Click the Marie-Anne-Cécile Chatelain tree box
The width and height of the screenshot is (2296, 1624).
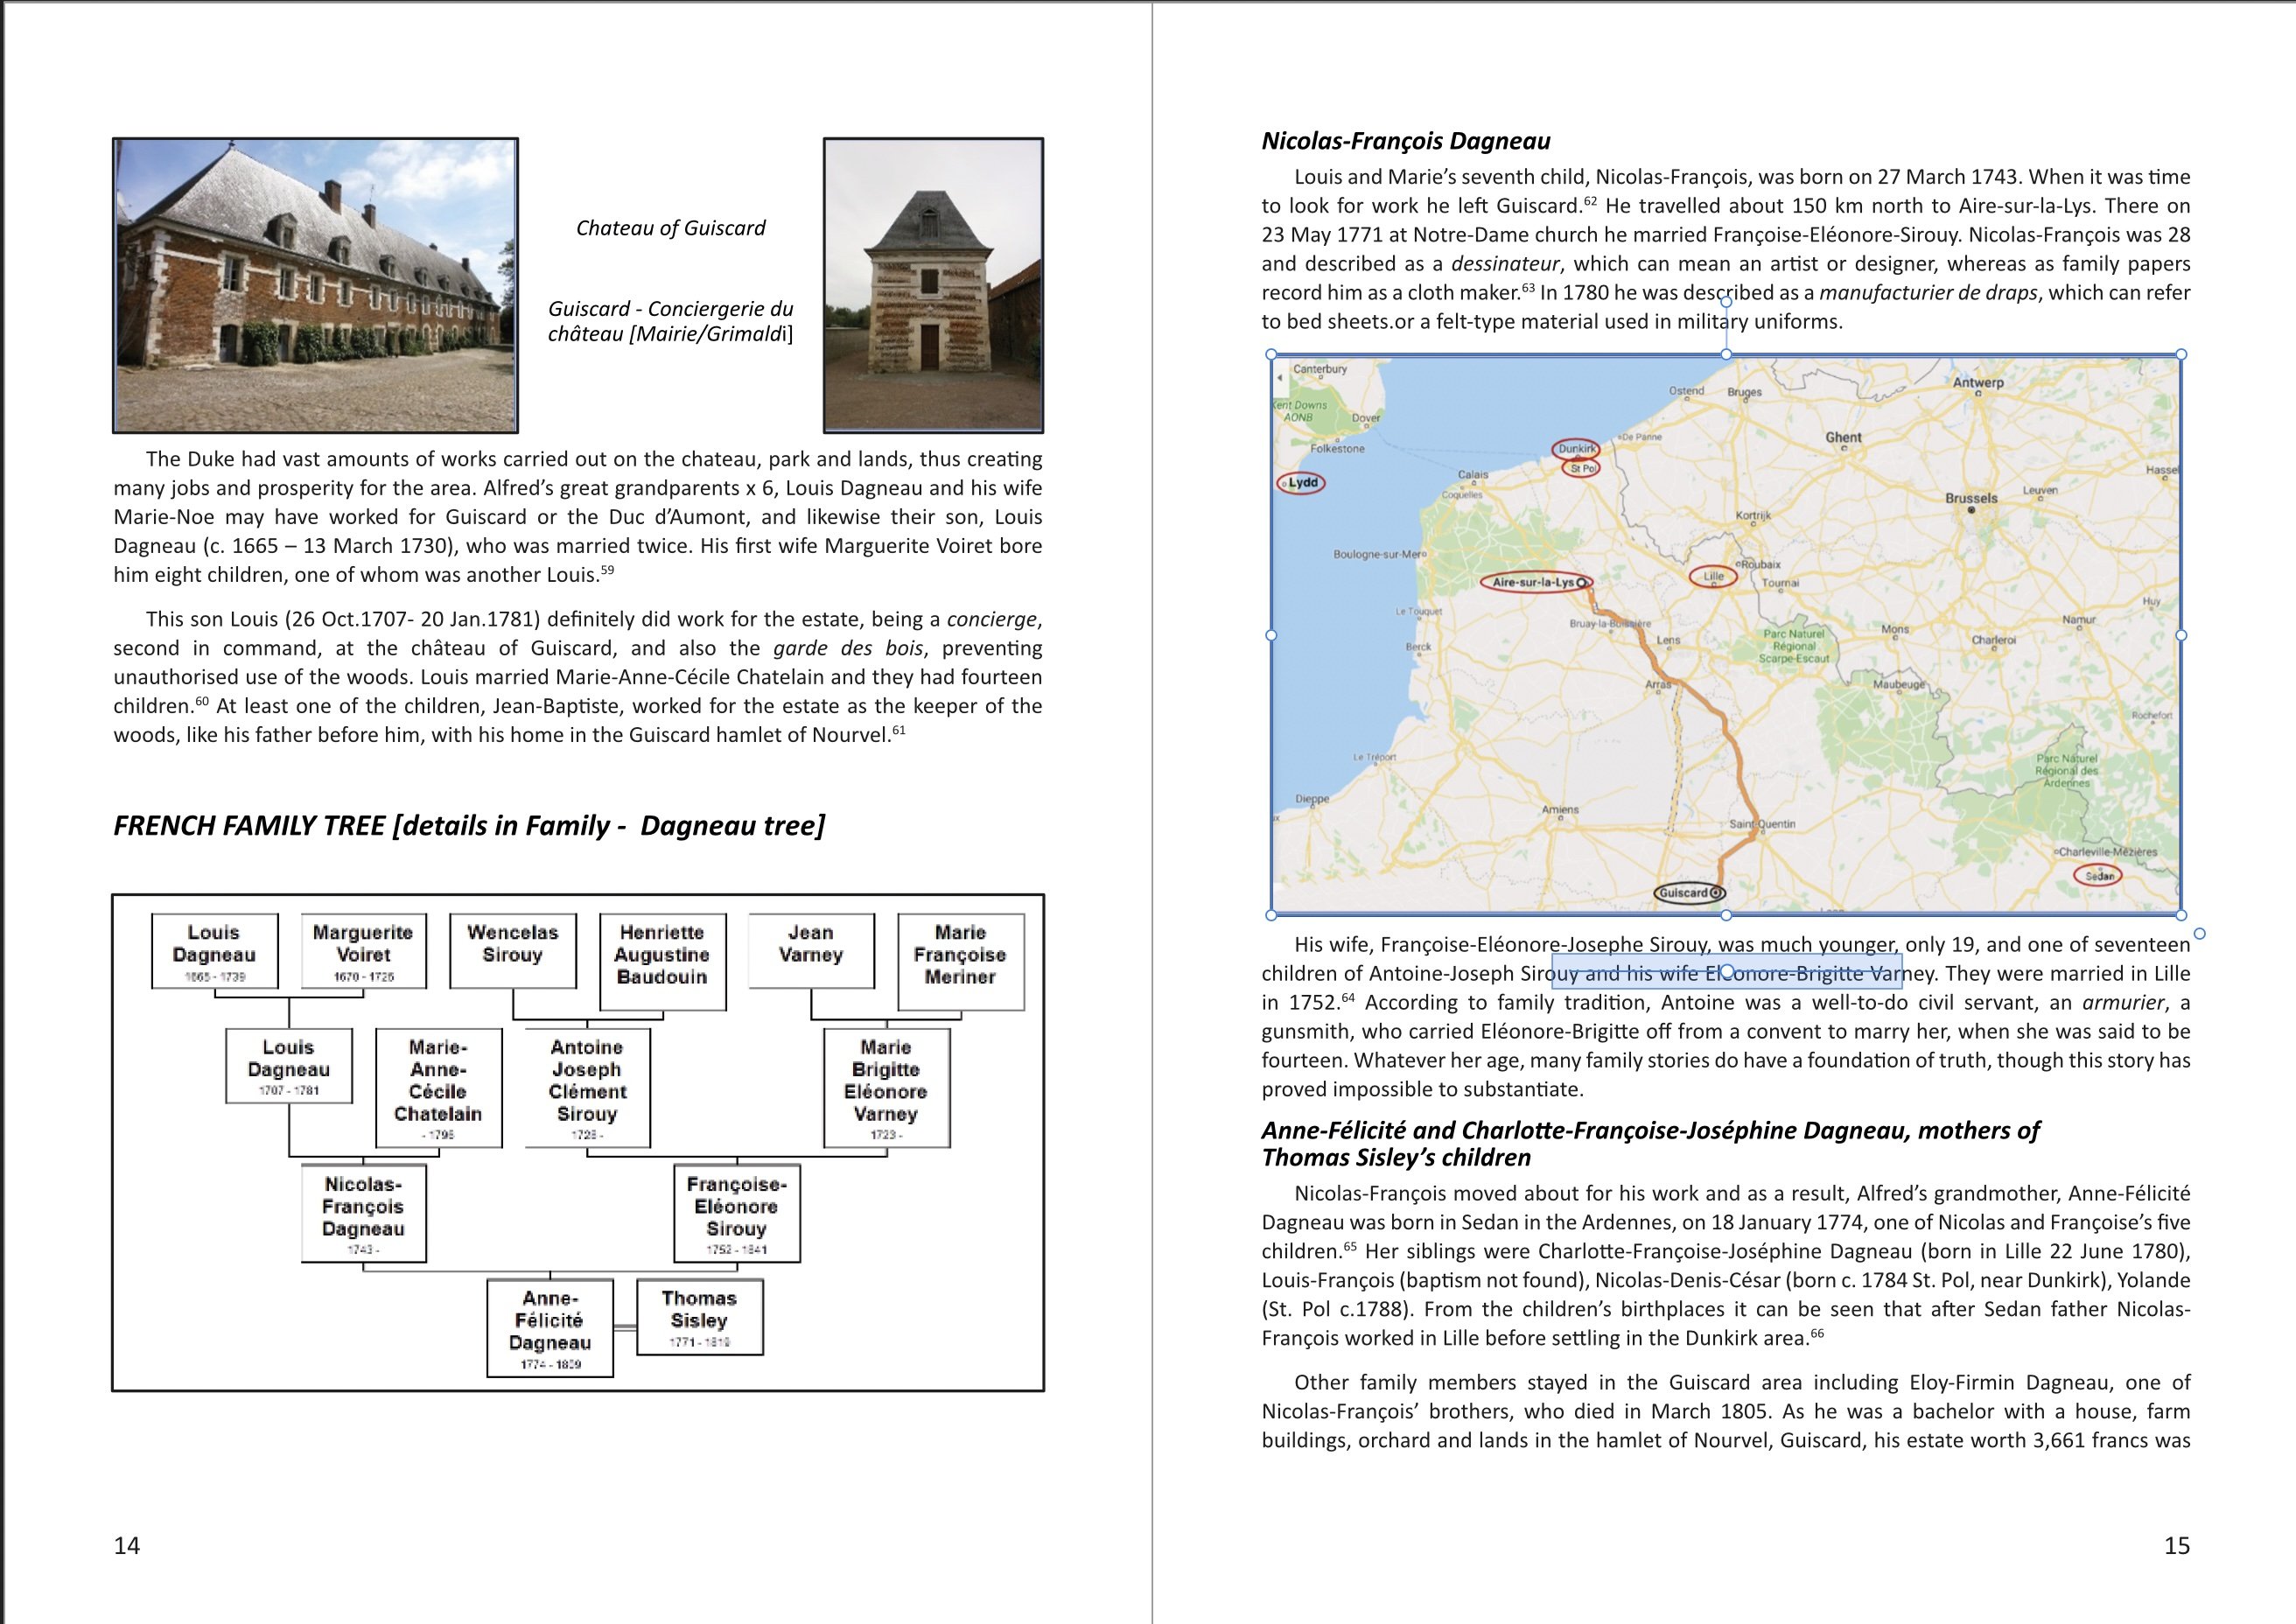coord(438,1087)
